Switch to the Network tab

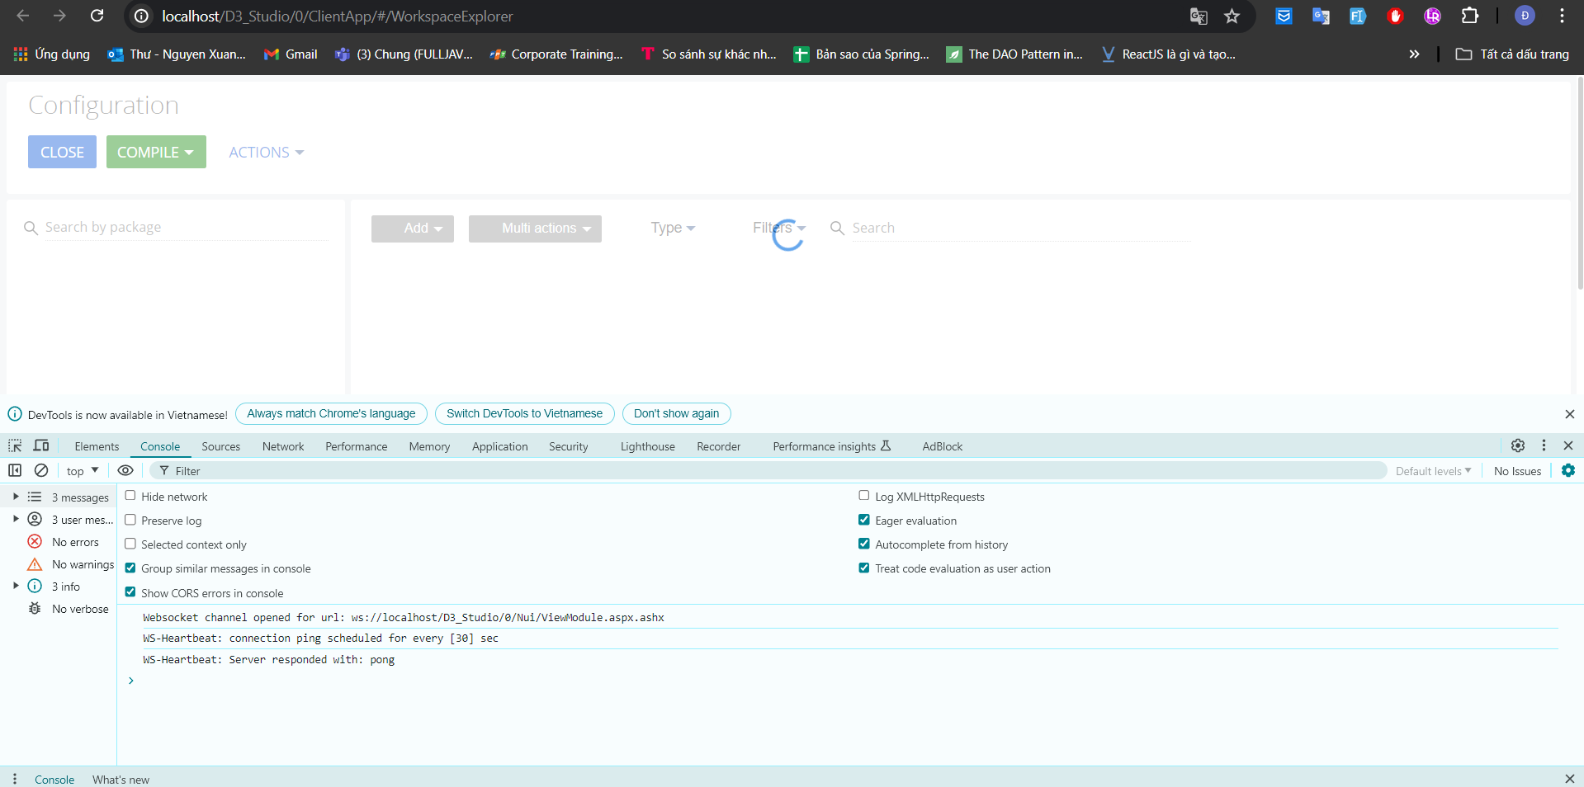tap(283, 446)
